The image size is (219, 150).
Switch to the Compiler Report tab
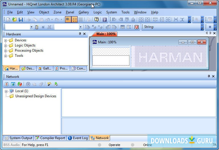click(50, 138)
